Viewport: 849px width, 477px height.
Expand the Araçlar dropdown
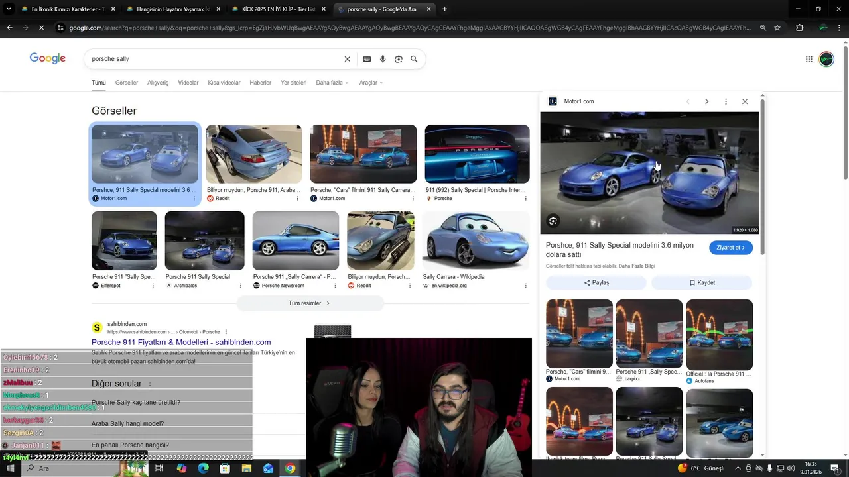(371, 83)
